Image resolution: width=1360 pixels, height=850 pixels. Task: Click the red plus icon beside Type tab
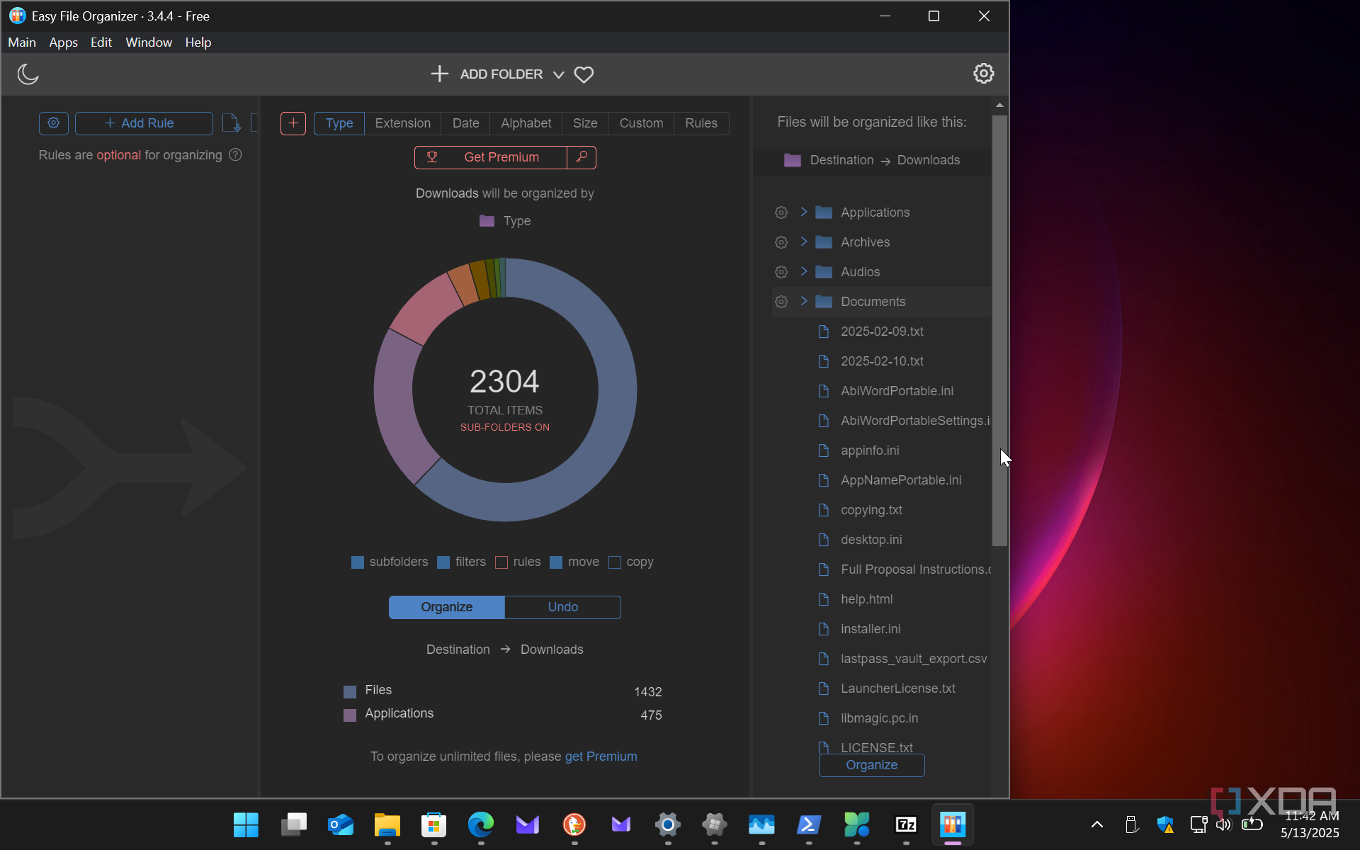point(293,123)
